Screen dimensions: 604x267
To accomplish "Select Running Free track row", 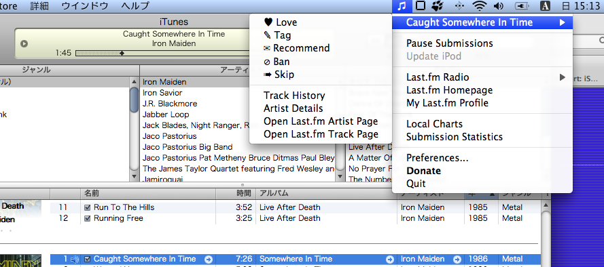I will click(296, 218).
